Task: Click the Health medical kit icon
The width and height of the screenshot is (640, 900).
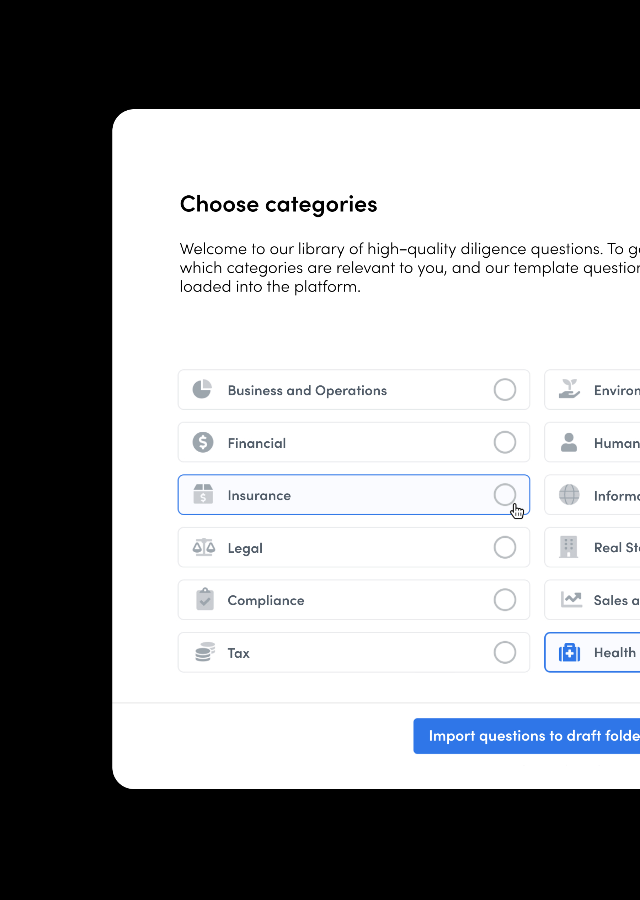Action: 570,652
